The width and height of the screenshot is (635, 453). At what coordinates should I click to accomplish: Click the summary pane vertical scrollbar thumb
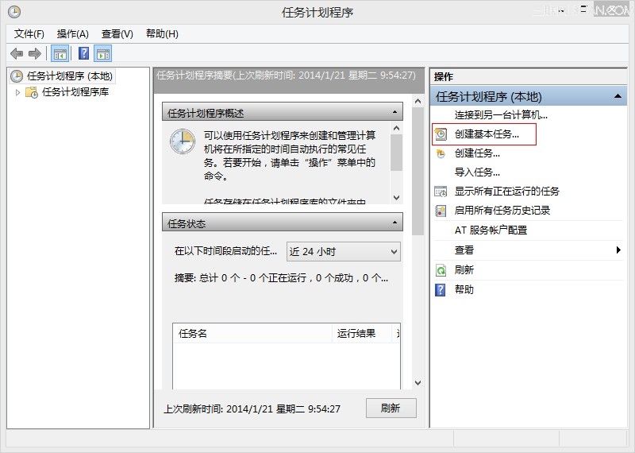click(x=418, y=171)
